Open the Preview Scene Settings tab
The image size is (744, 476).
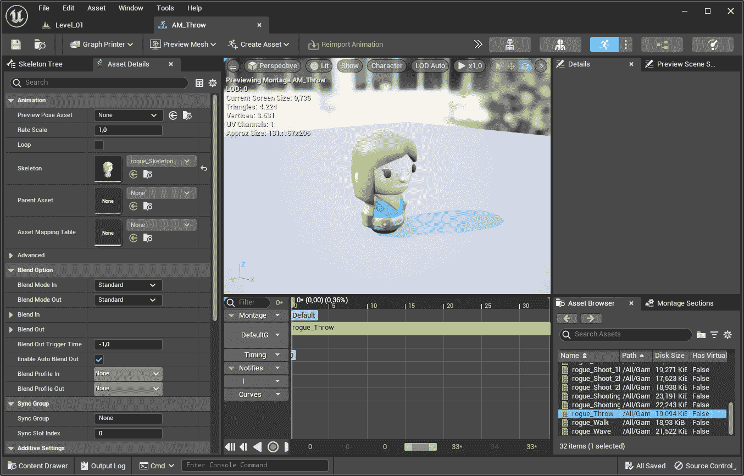680,64
